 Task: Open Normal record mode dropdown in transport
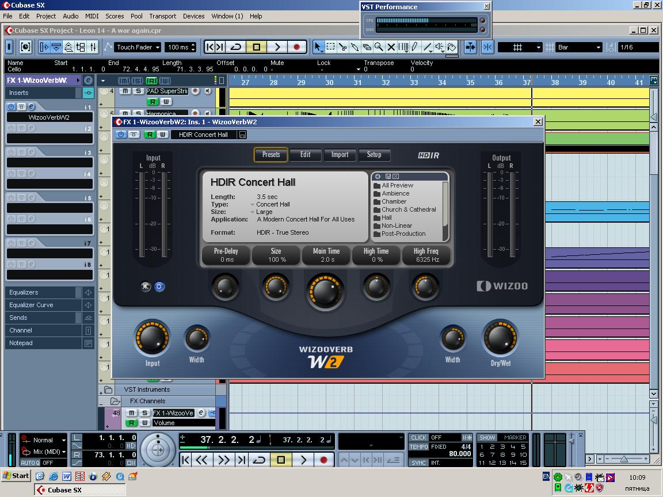click(44, 440)
